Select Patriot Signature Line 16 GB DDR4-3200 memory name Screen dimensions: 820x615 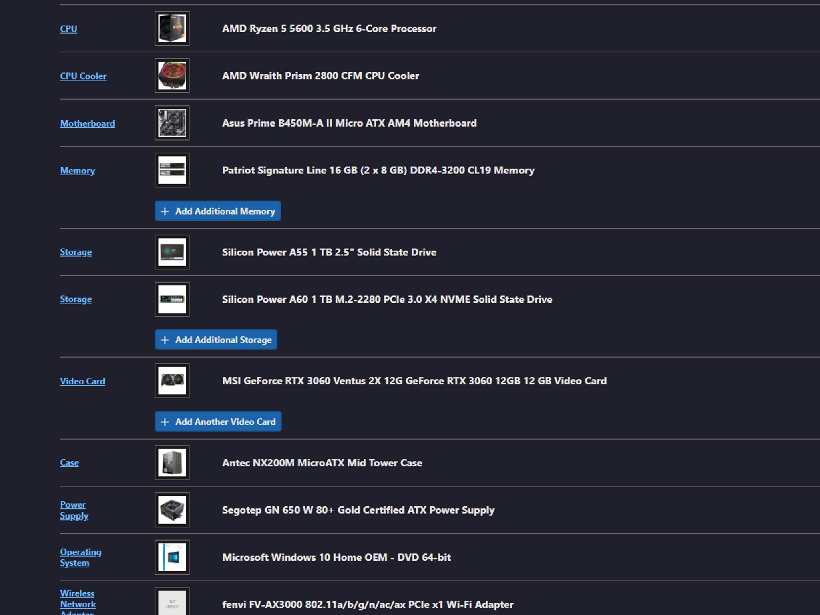tap(378, 171)
